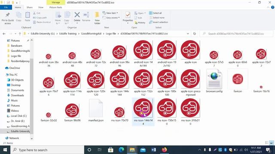Refresh the current folder view
275x154 pixels.
195,34
